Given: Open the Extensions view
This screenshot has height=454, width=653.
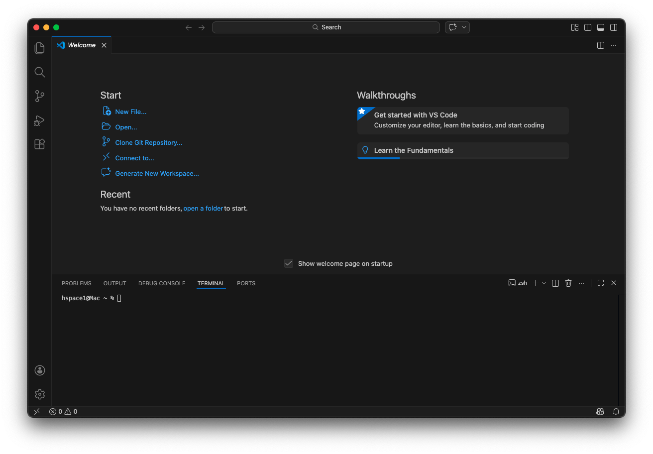Looking at the screenshot, I should (x=40, y=144).
